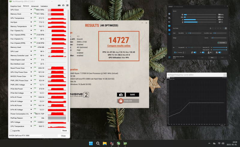The width and height of the screenshot is (240, 147).
Task: Adjust the Afterburner fan speed slider
Action: [194, 48]
